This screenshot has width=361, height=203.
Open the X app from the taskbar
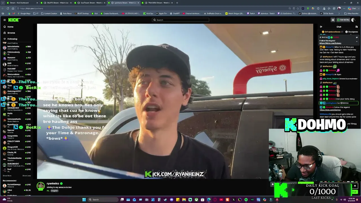234,200
